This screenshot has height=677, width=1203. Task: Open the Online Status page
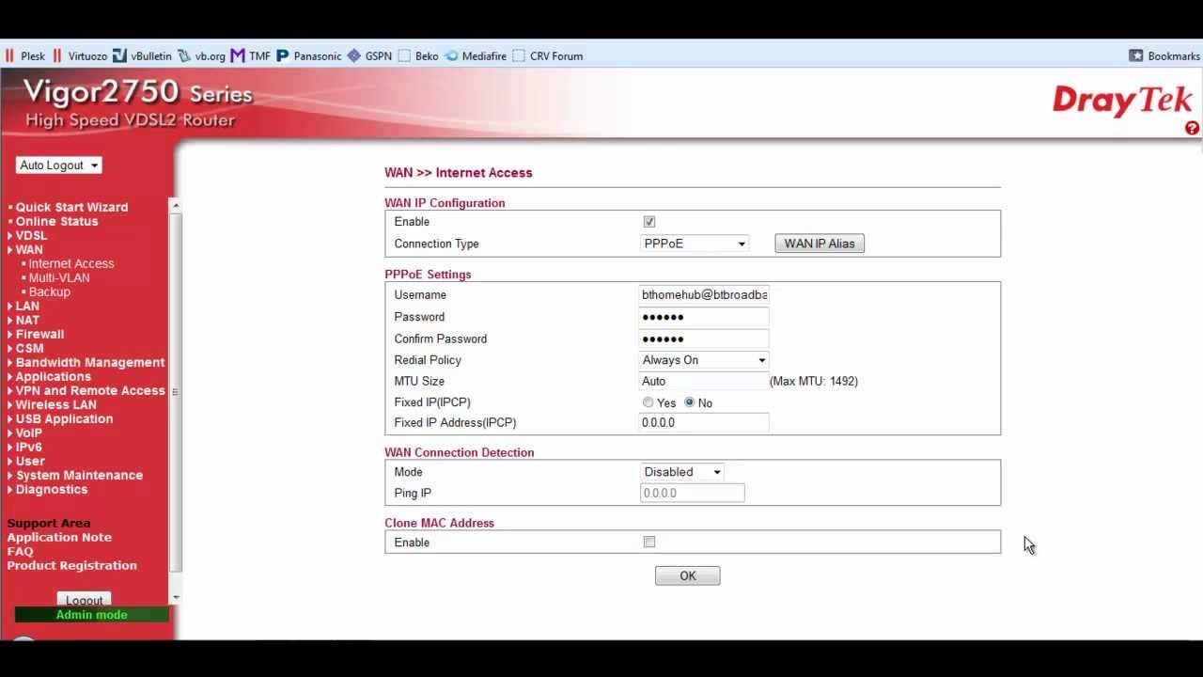56,222
